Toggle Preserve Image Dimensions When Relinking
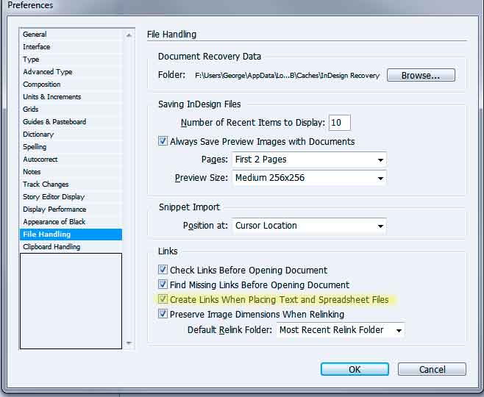The height and width of the screenshot is (397, 484). tap(163, 314)
